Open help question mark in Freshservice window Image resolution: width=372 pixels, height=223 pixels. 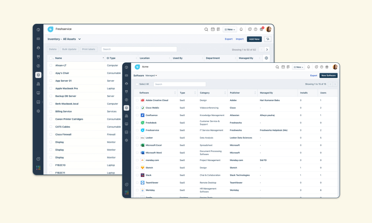(256, 29)
